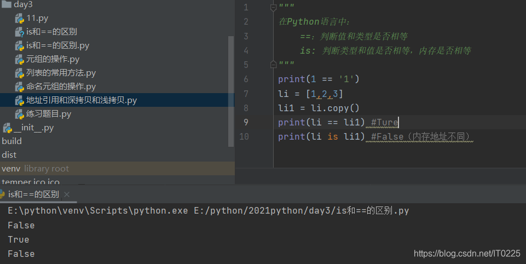Click the project tree vertical scrollbar

coord(231,91)
